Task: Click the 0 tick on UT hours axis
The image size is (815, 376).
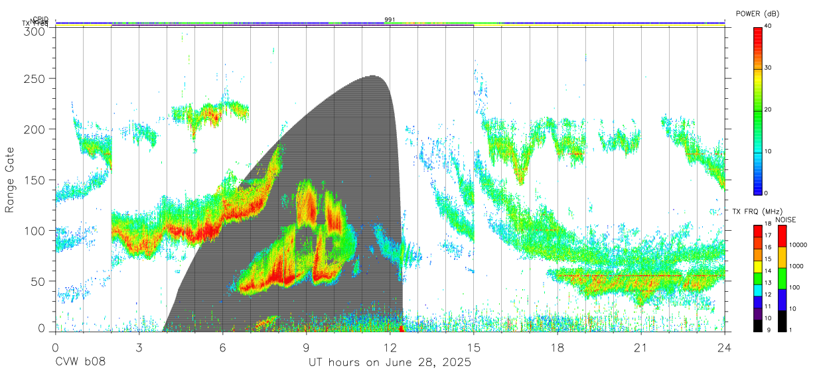Action: click(55, 347)
